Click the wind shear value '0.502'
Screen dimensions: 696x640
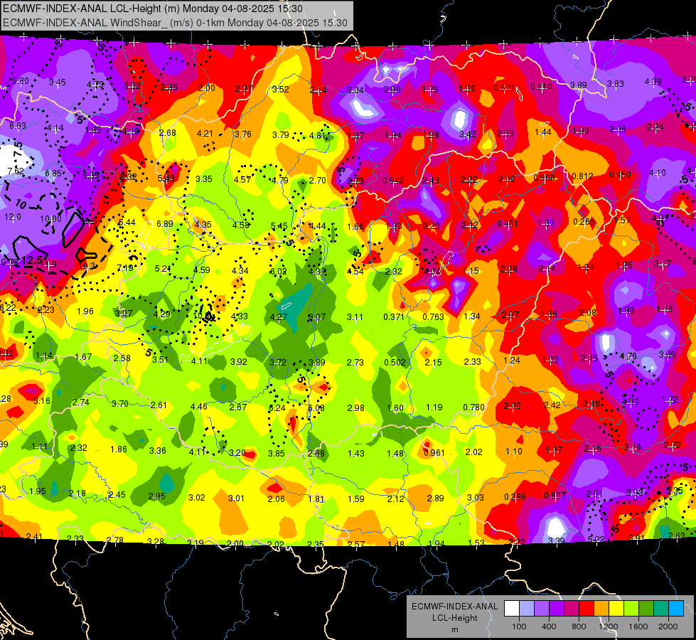pyautogui.click(x=395, y=363)
